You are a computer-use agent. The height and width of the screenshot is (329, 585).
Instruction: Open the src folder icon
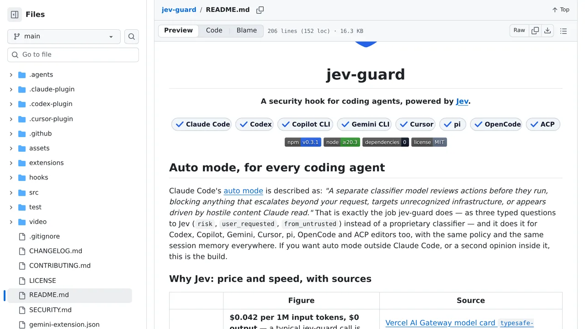point(22,192)
